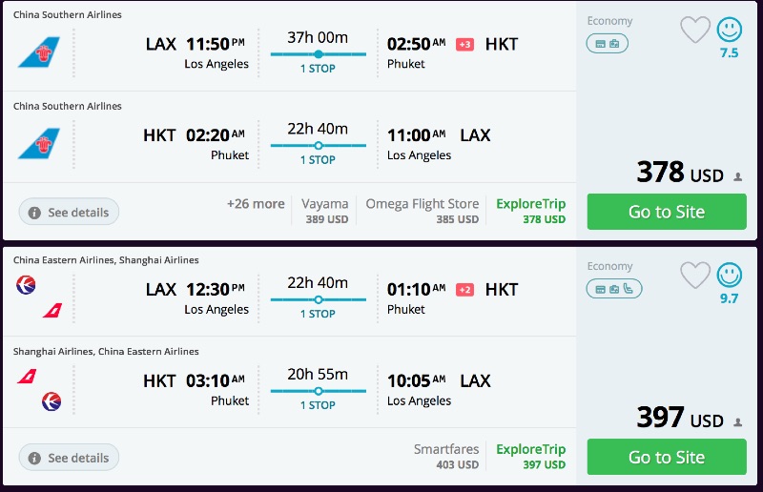Click the airline logos on the 03:10 AM return
The image size is (763, 492).
tap(39, 389)
